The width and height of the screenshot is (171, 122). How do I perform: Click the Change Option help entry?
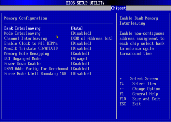[x=146, y=89]
